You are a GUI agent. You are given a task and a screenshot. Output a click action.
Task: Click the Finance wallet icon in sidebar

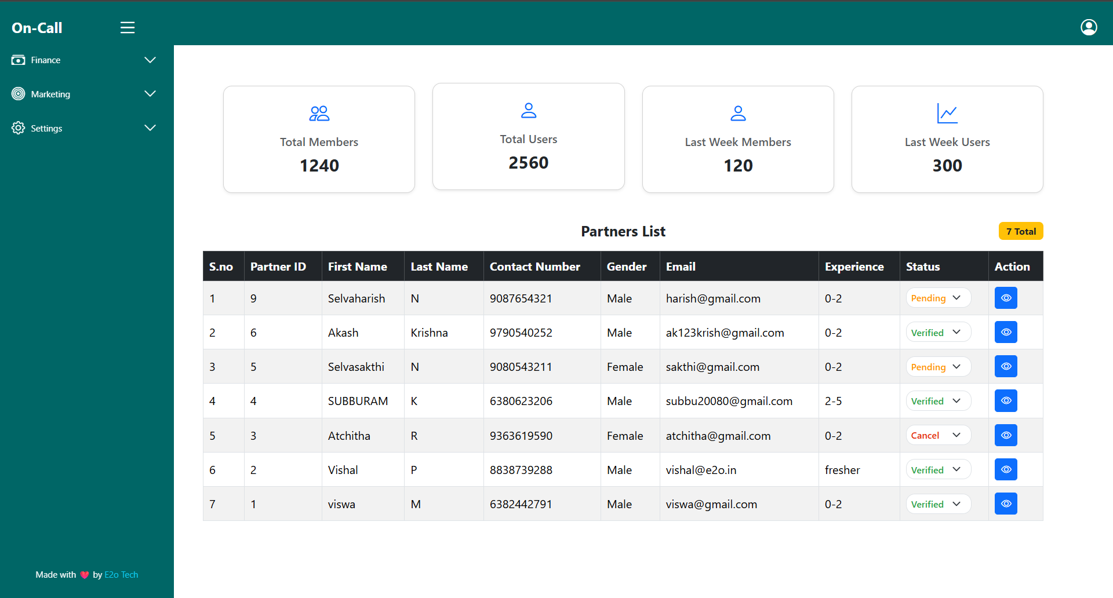[19, 60]
